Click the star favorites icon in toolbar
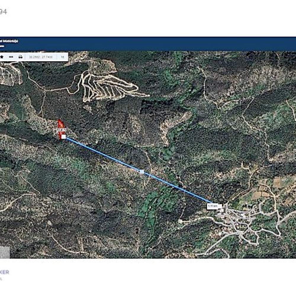Viewport: 296px width, 296px height. (x=2, y=57)
